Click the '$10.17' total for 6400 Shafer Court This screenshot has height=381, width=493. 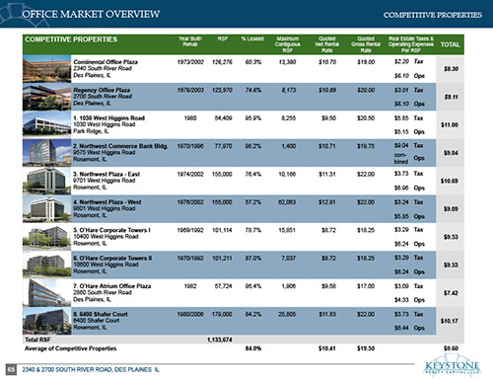tap(450, 321)
